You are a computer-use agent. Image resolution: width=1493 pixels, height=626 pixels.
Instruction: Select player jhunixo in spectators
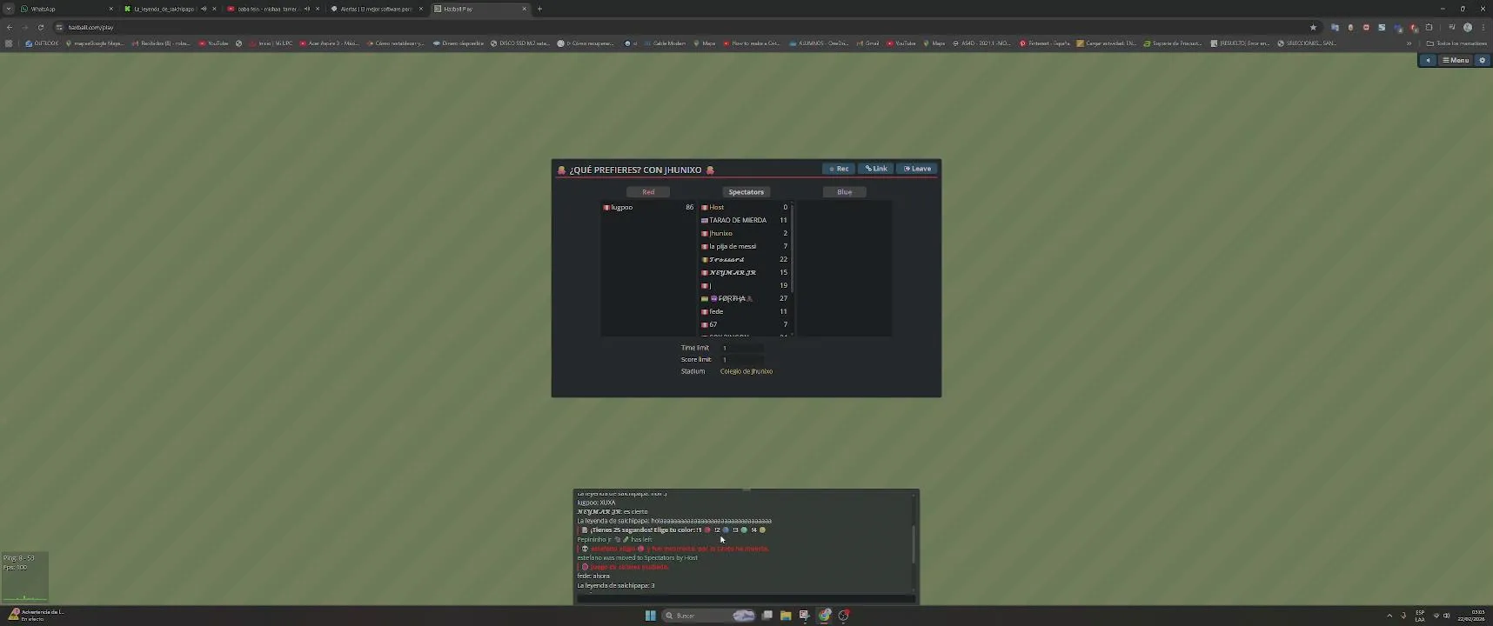coord(744,233)
